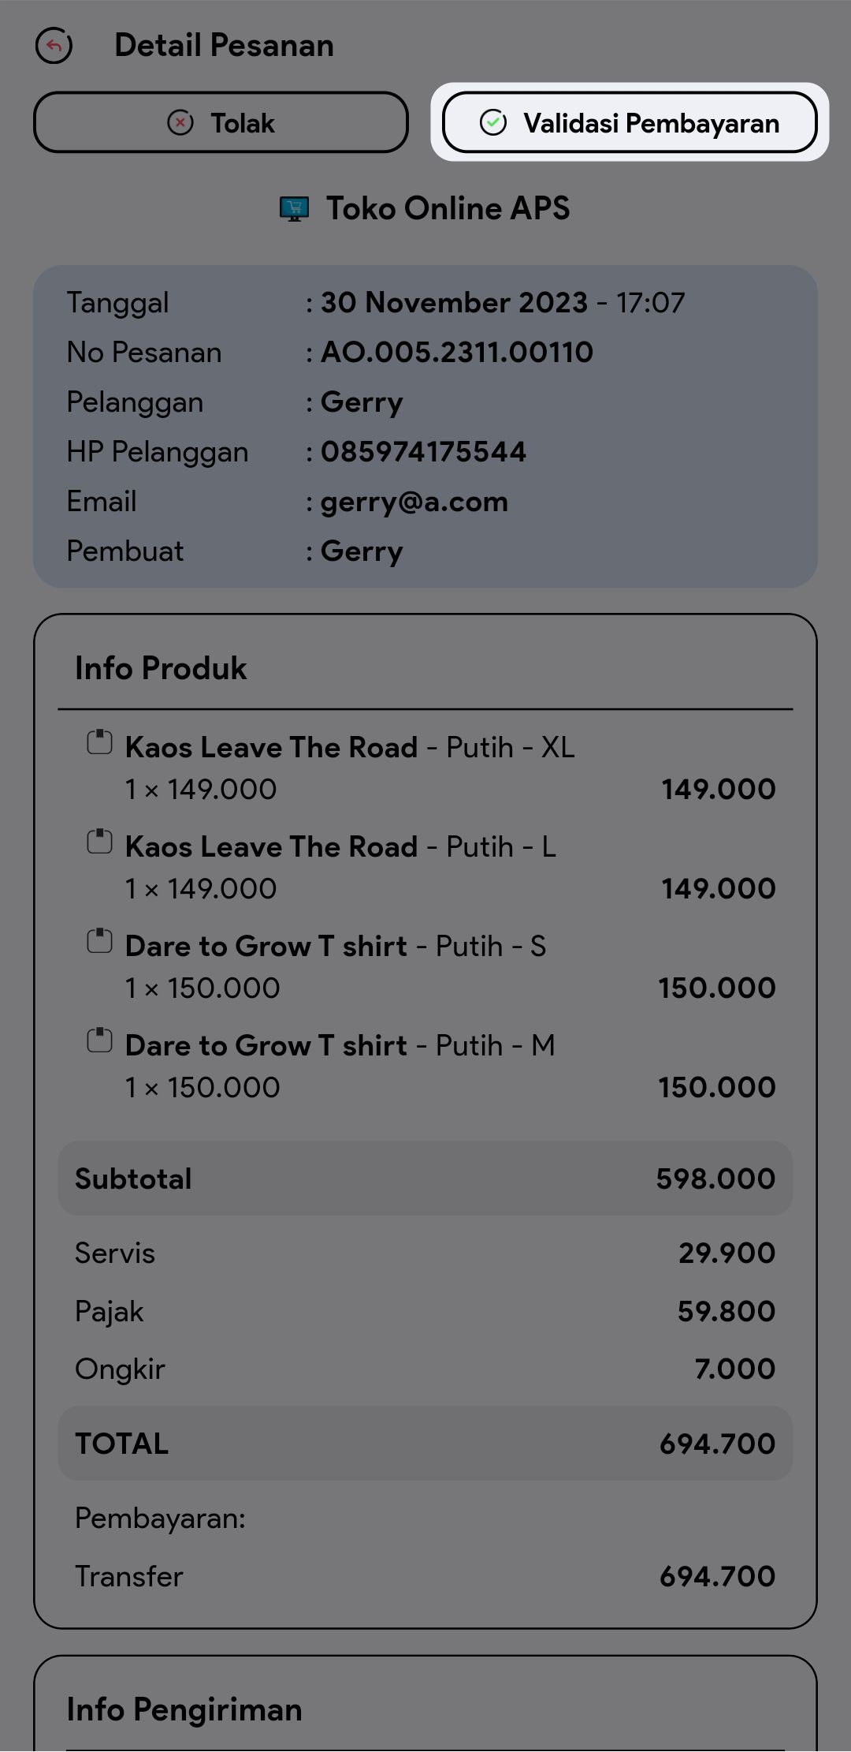Tap the customer phone number 085974175544
Image resolution: width=851 pixels, height=1752 pixels.
point(423,452)
